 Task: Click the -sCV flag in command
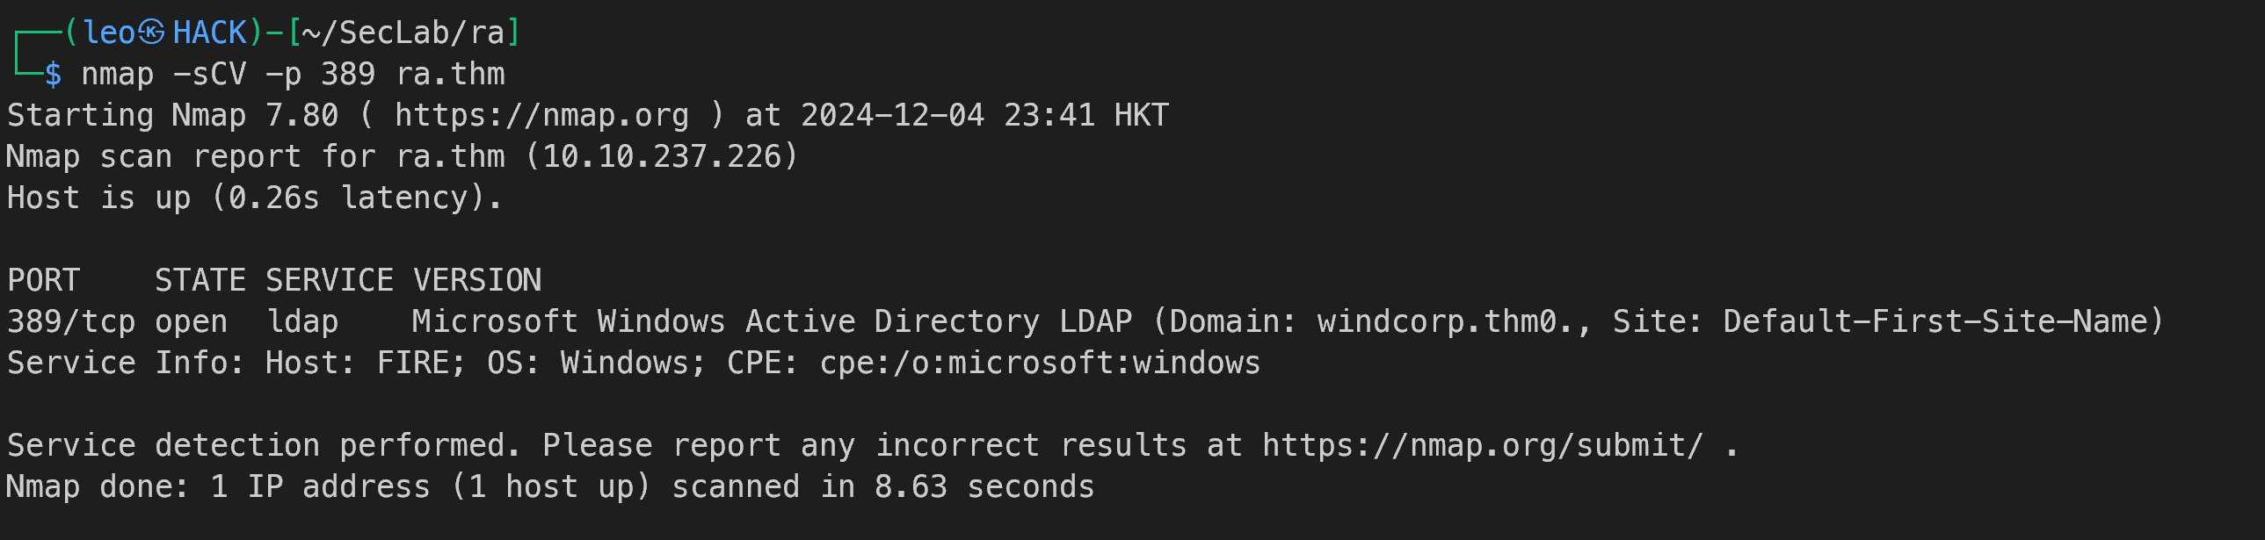click(210, 74)
